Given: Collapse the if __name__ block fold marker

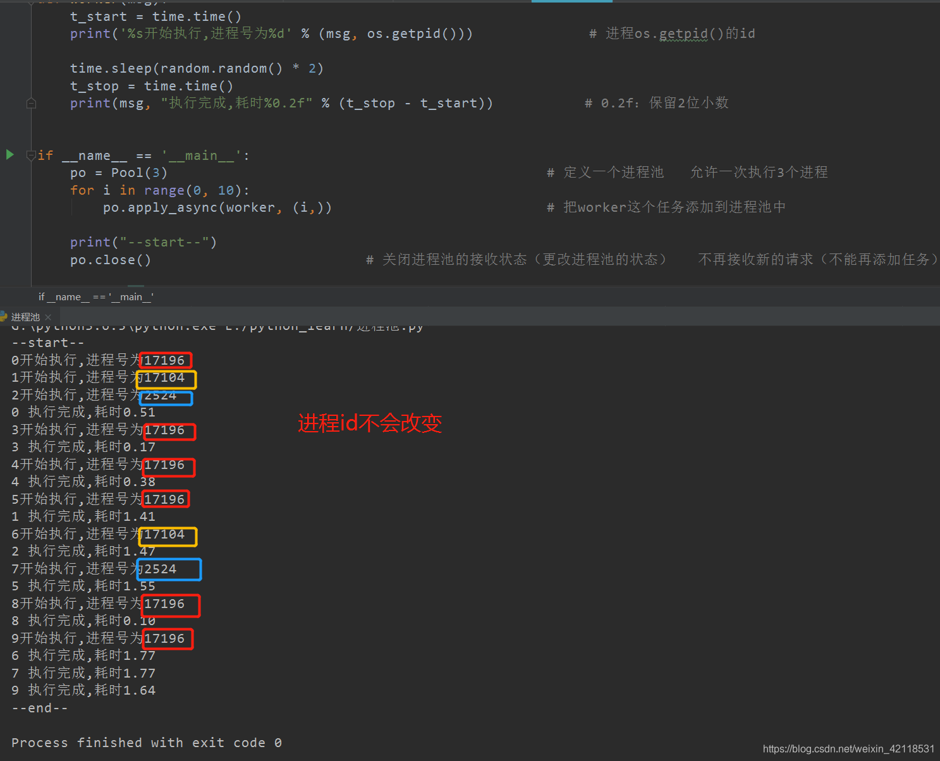Looking at the screenshot, I should click(x=31, y=155).
